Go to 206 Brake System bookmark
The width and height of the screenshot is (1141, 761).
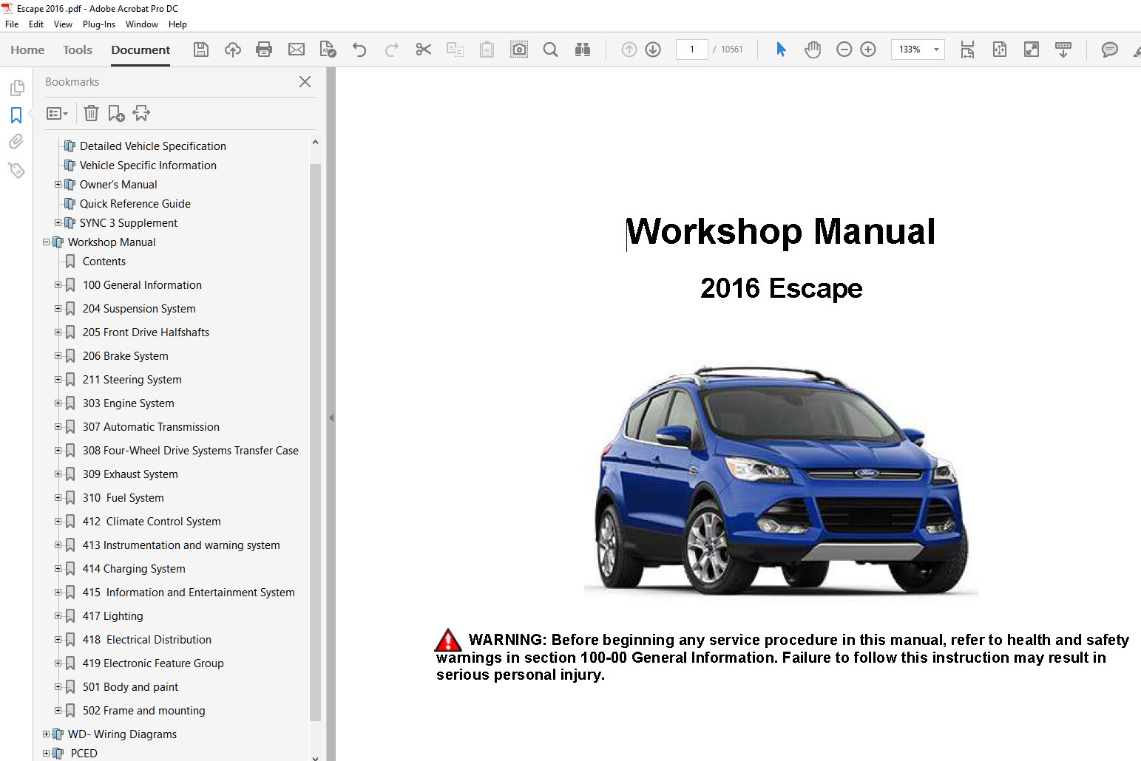125,356
